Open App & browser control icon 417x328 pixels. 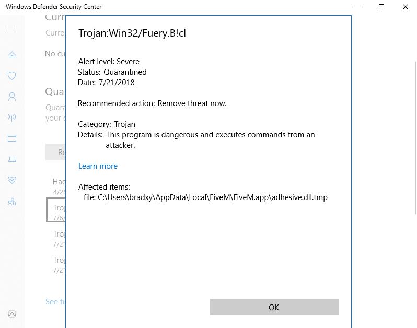pos(12,138)
